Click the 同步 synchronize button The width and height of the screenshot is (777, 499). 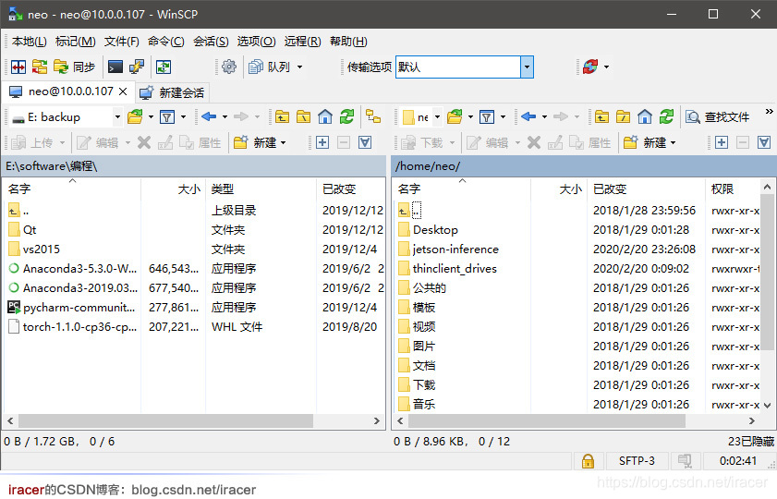point(74,67)
